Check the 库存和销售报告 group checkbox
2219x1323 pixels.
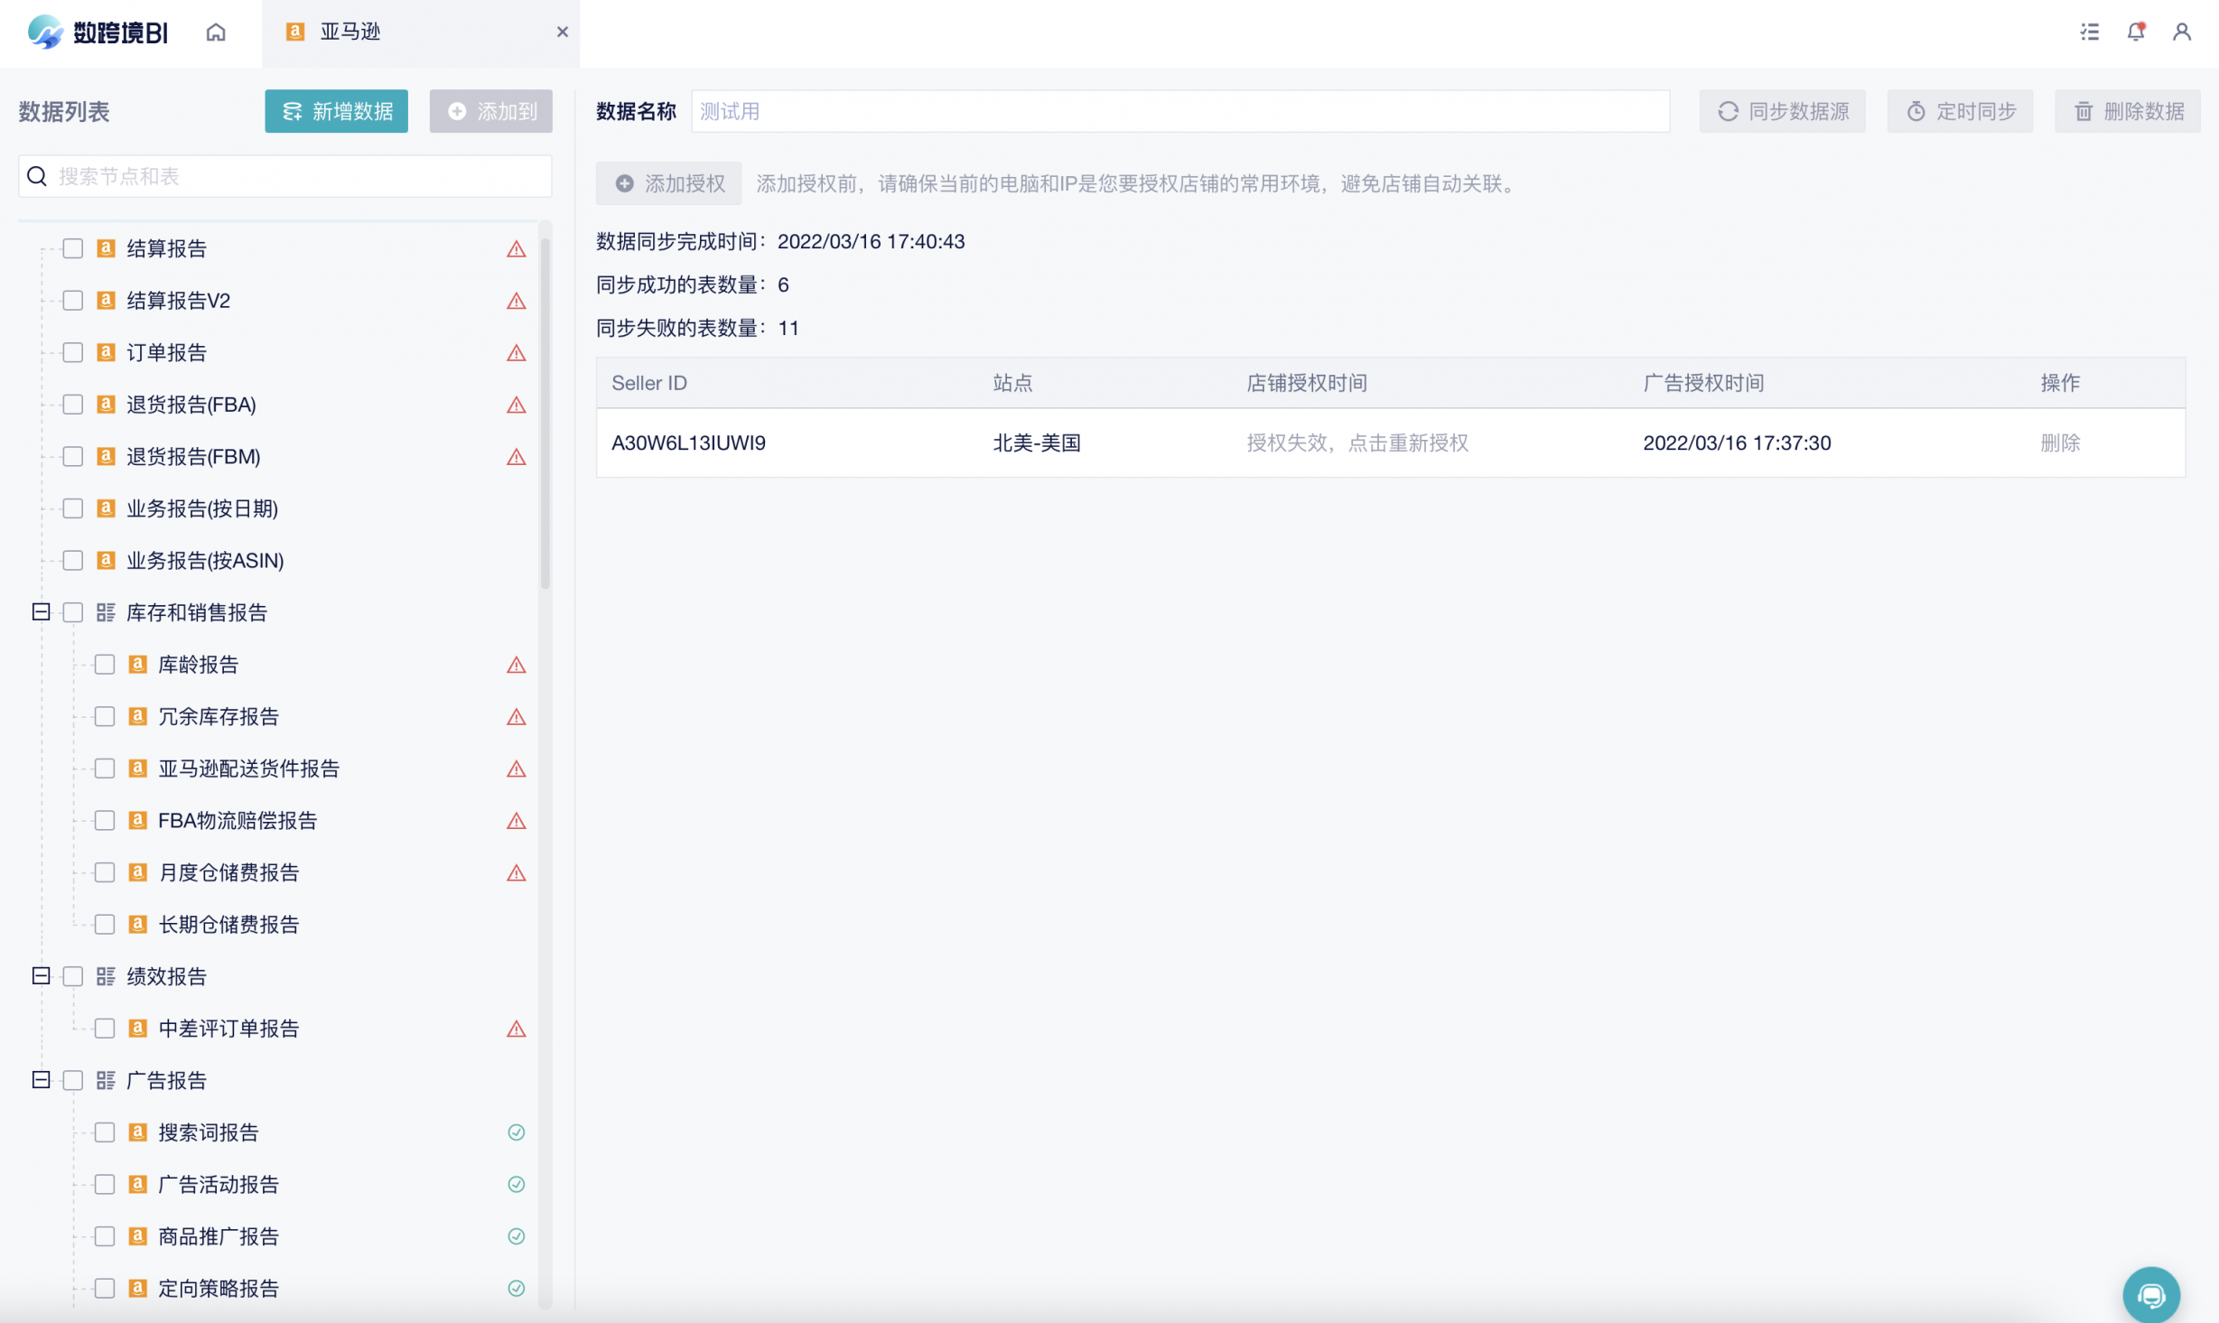pos(73,612)
